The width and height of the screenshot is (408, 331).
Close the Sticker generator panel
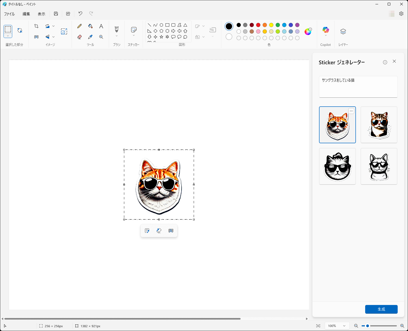pos(394,61)
